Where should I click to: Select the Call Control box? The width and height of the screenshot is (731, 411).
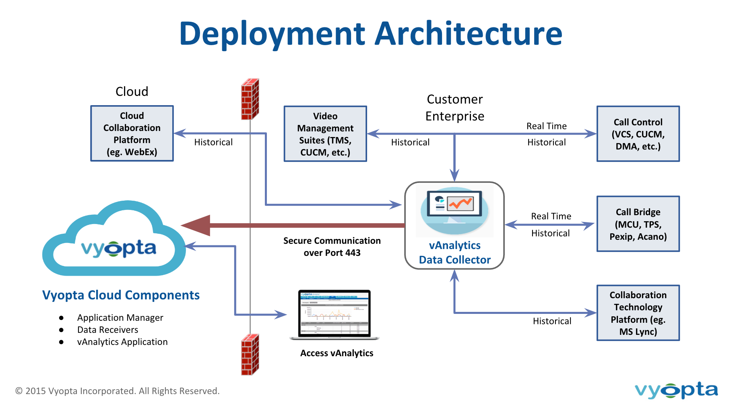tap(638, 134)
